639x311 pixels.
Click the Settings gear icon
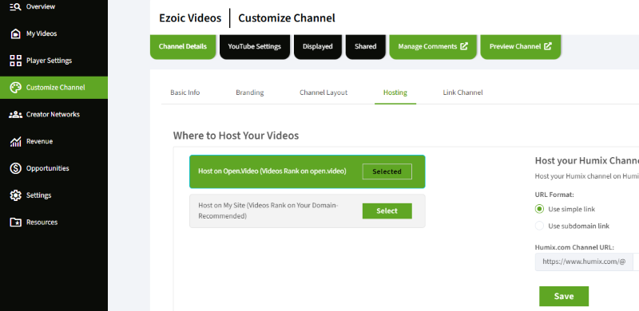15,195
